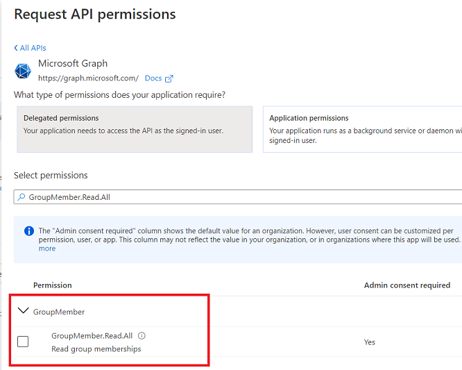Click the 'Read group memberships' description

tap(96, 349)
